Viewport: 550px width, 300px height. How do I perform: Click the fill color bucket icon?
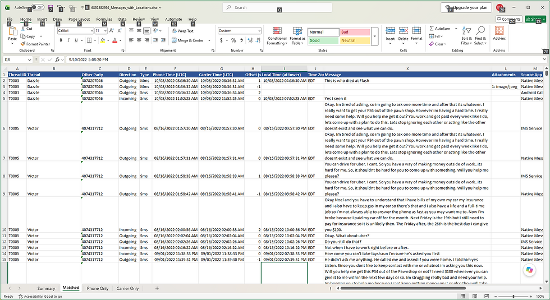pos(103,40)
